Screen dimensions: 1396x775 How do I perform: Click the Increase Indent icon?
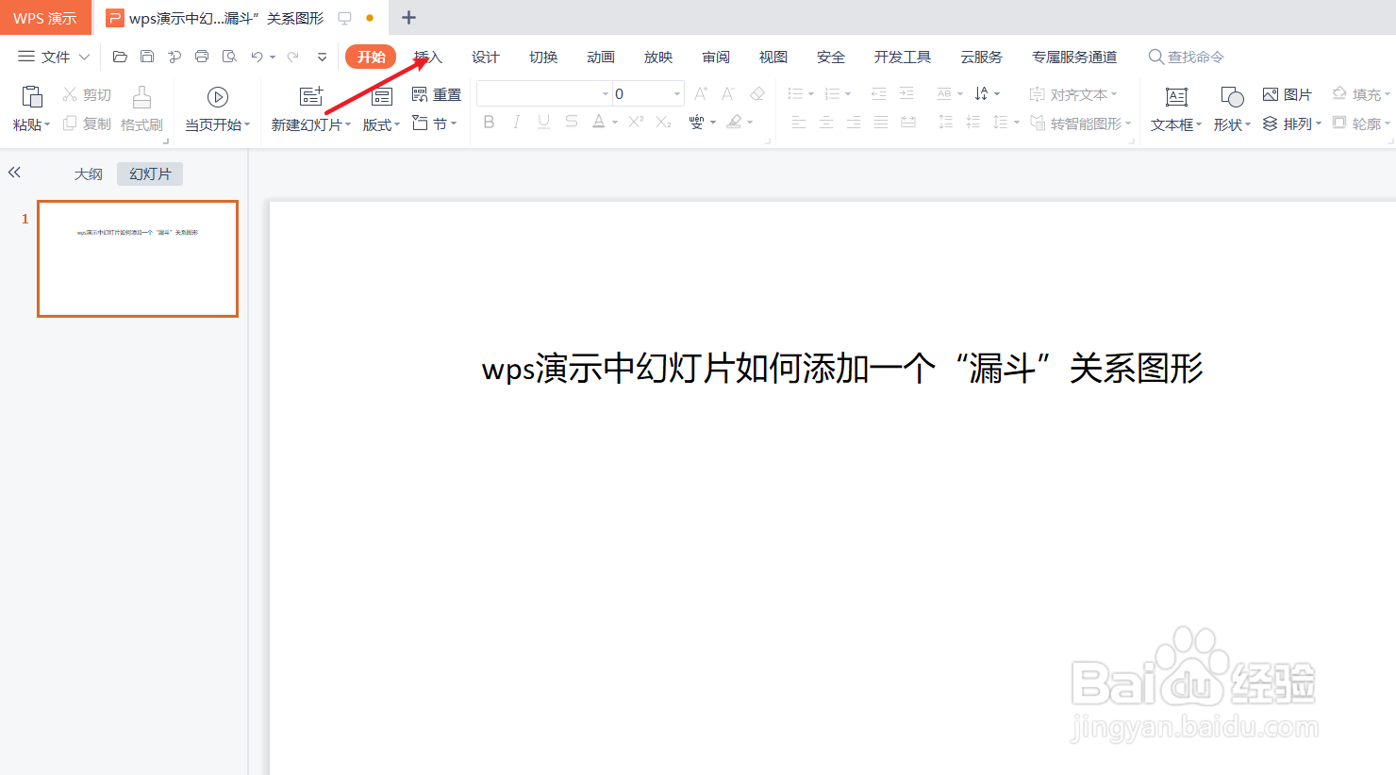906,93
